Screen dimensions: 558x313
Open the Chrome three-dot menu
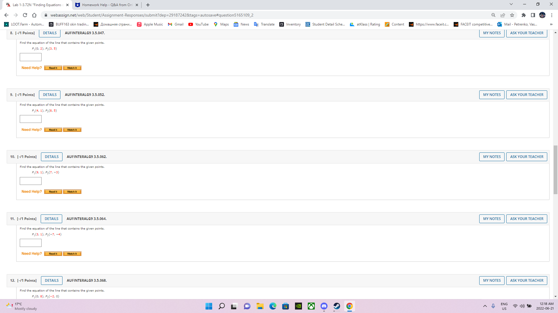pyautogui.click(x=552, y=15)
